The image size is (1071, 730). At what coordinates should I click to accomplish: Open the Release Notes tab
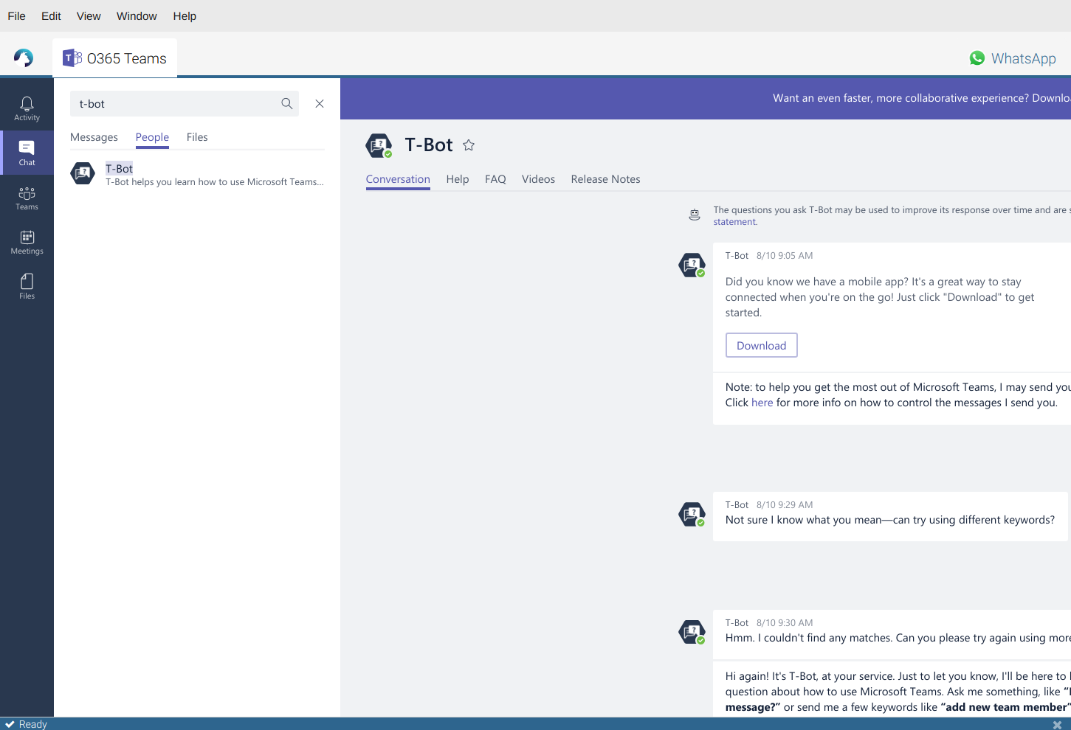coord(605,179)
